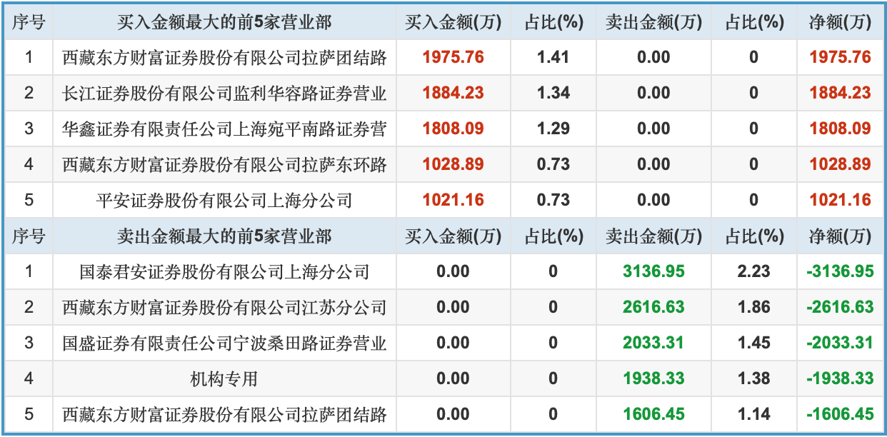
Task: Select 国泰君安证券股份有限公司上海分公司 name
Action: [x=224, y=271]
